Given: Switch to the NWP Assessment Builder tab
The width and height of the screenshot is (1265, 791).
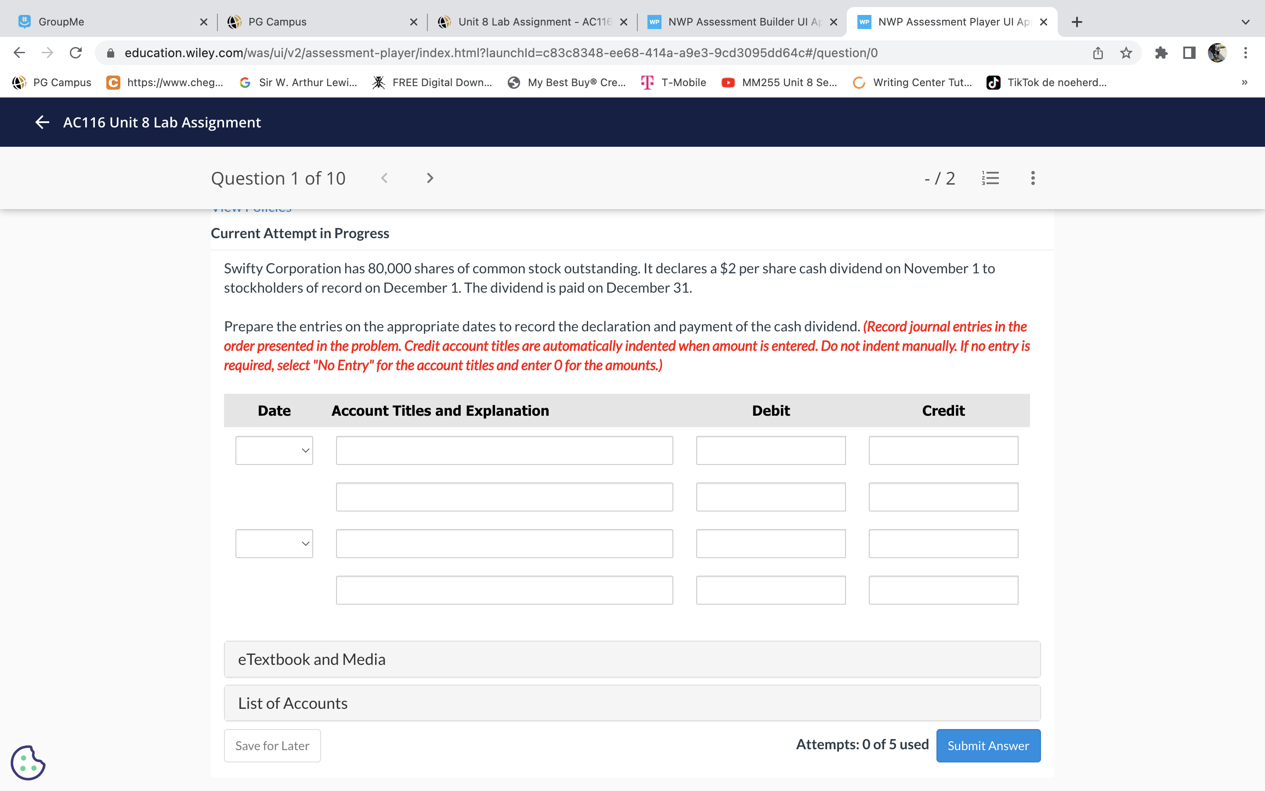Looking at the screenshot, I should coord(742,22).
